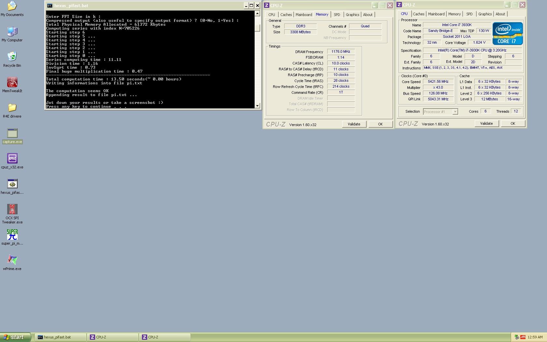
Task: Open Memory tab in right CPU-Z window
Action: (455, 14)
